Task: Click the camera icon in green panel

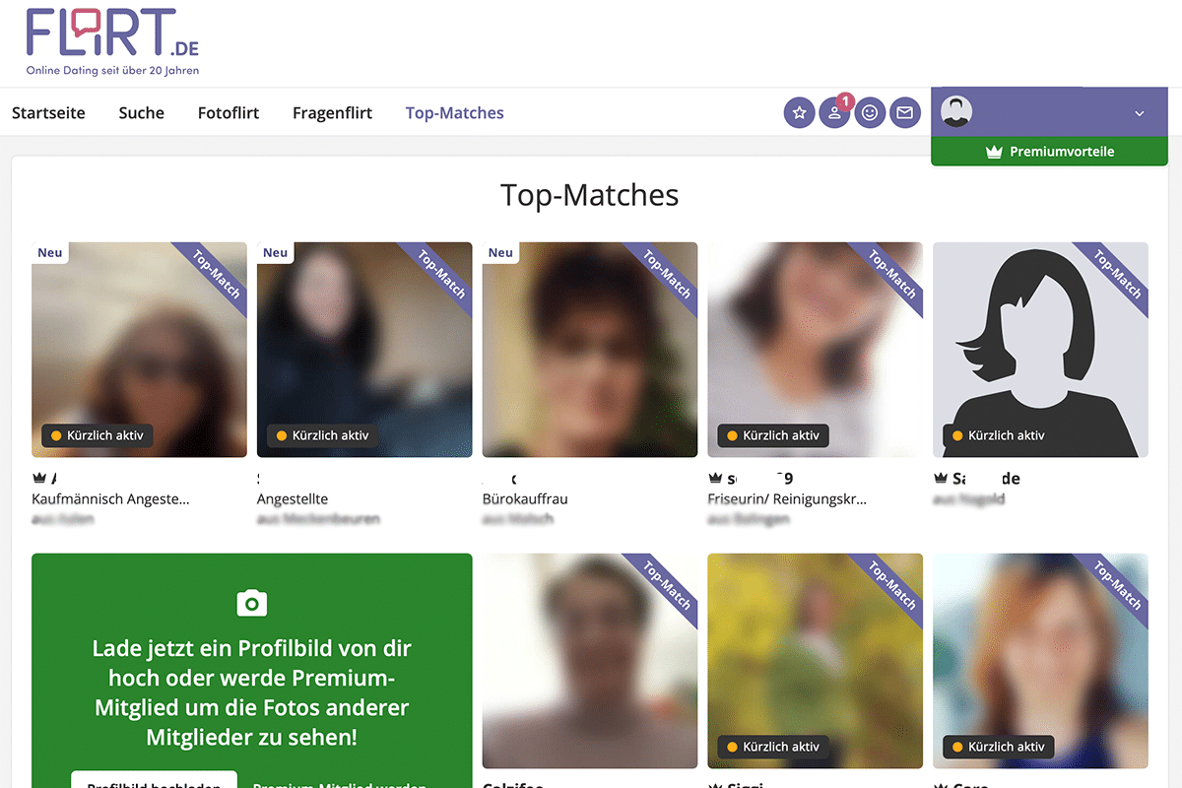Action: pos(252,602)
